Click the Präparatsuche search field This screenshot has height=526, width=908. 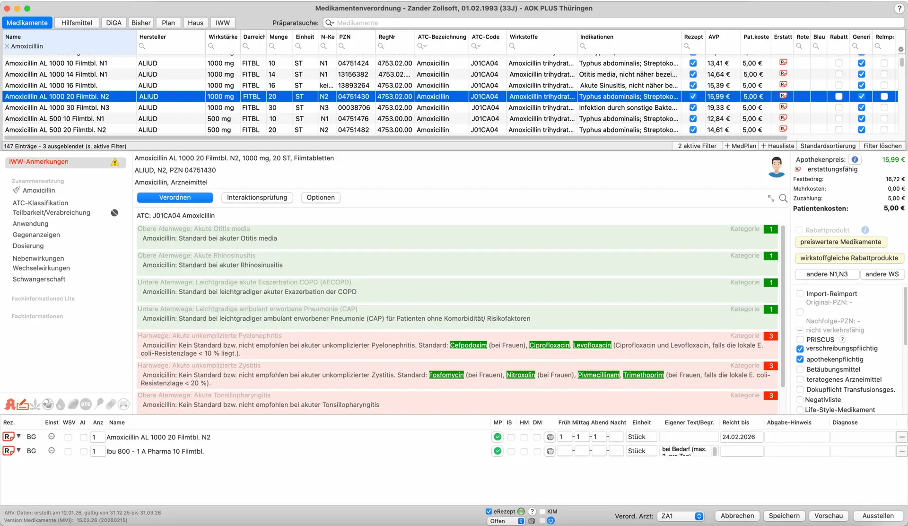pyautogui.click(x=614, y=23)
